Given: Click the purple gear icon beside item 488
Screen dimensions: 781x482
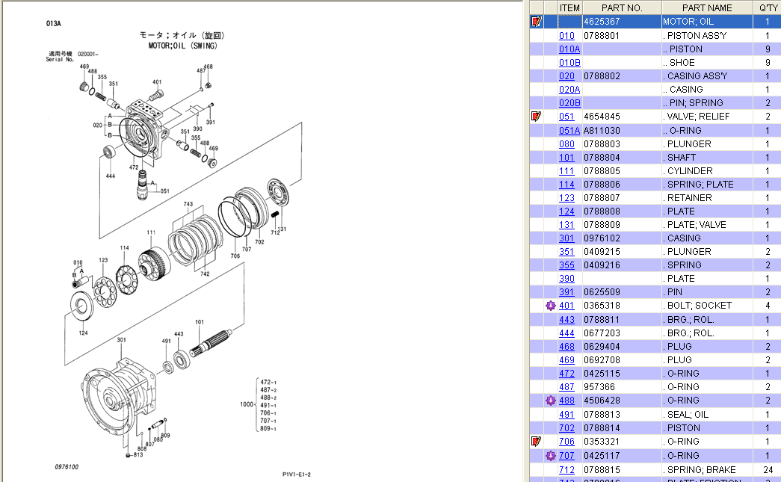Looking at the screenshot, I should [551, 401].
